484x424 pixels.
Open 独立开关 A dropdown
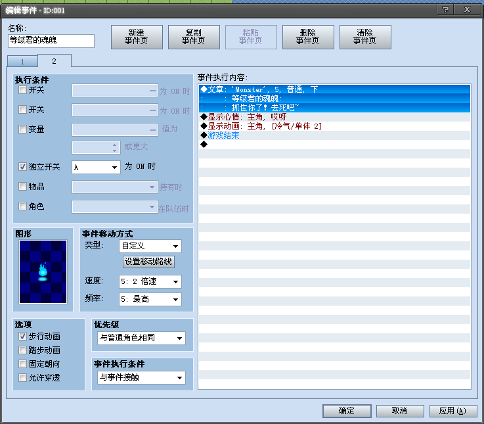(x=96, y=167)
